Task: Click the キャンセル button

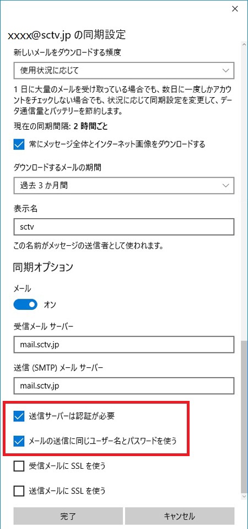Action: point(180,516)
